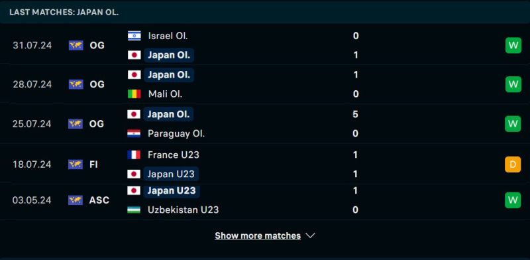530x260 pixels.
Task: Click the world map icon beside 18.07.24
Action: (76, 164)
